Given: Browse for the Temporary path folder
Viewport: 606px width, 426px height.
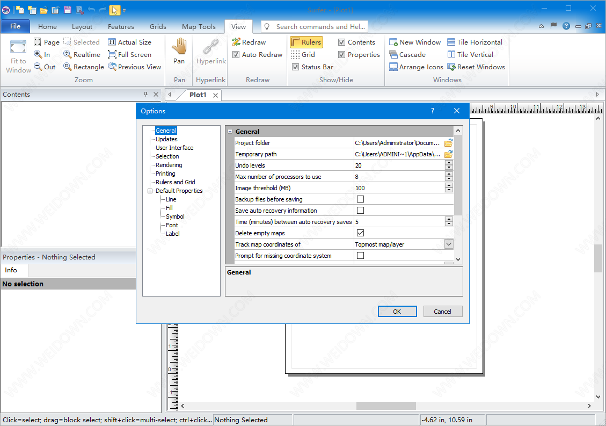Looking at the screenshot, I should point(448,154).
